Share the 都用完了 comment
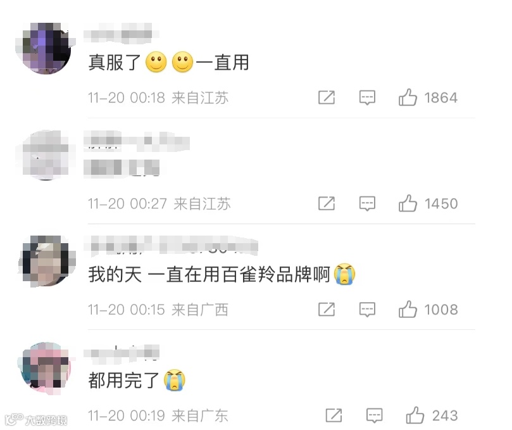 tap(334, 415)
